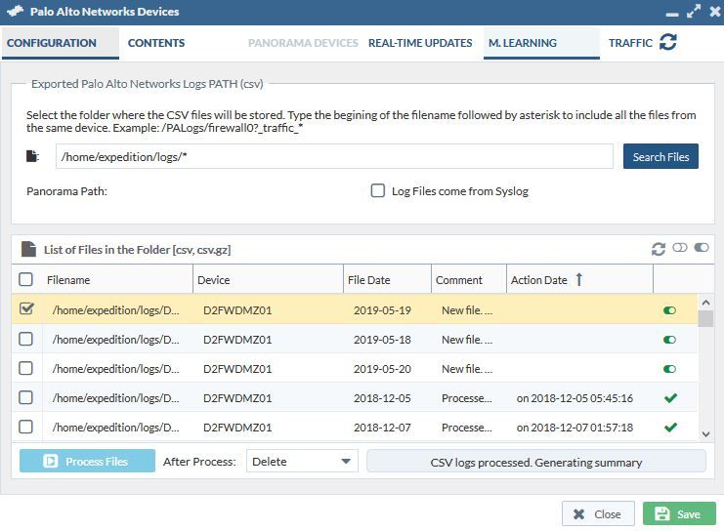
Task: Click the green checkmark for the 2018-12-07 file
Action: pos(670,428)
